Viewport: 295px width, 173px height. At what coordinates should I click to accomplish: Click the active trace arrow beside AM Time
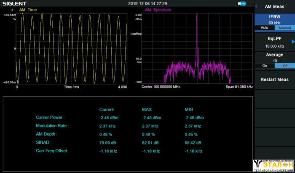12,9
